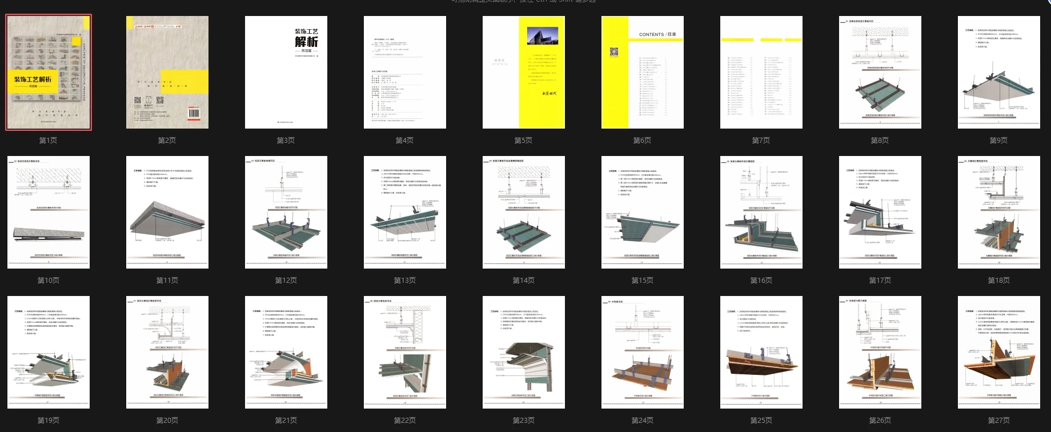This screenshot has height=432, width=1051.
Task: Select the page 9 thumbnail
Action: point(999,73)
